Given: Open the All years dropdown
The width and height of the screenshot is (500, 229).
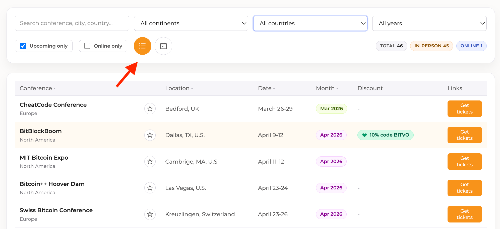Looking at the screenshot, I should coord(429,23).
